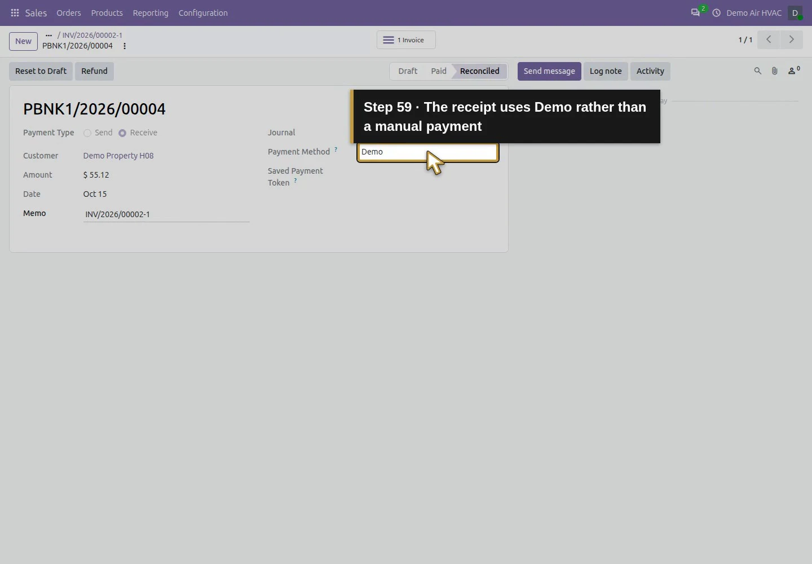Create a new record with New
The height and width of the screenshot is (564, 812).
[x=23, y=41]
